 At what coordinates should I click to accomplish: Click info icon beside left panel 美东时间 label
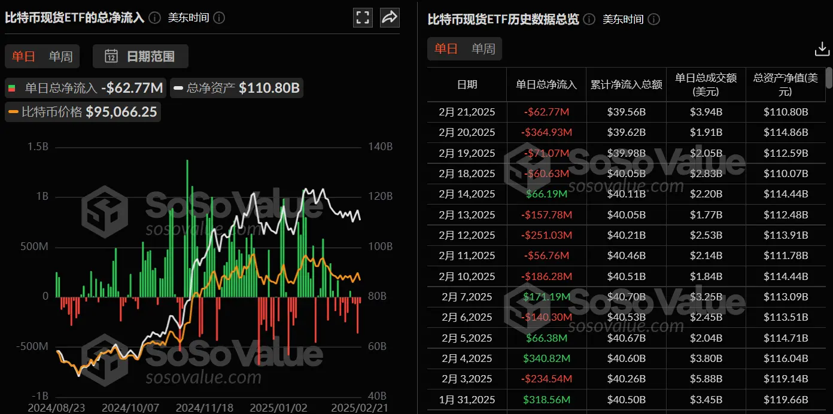pyautogui.click(x=219, y=18)
